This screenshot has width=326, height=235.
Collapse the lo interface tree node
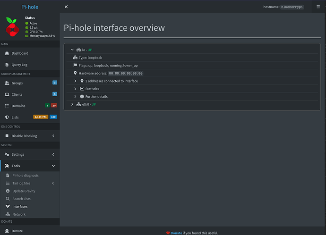72,50
